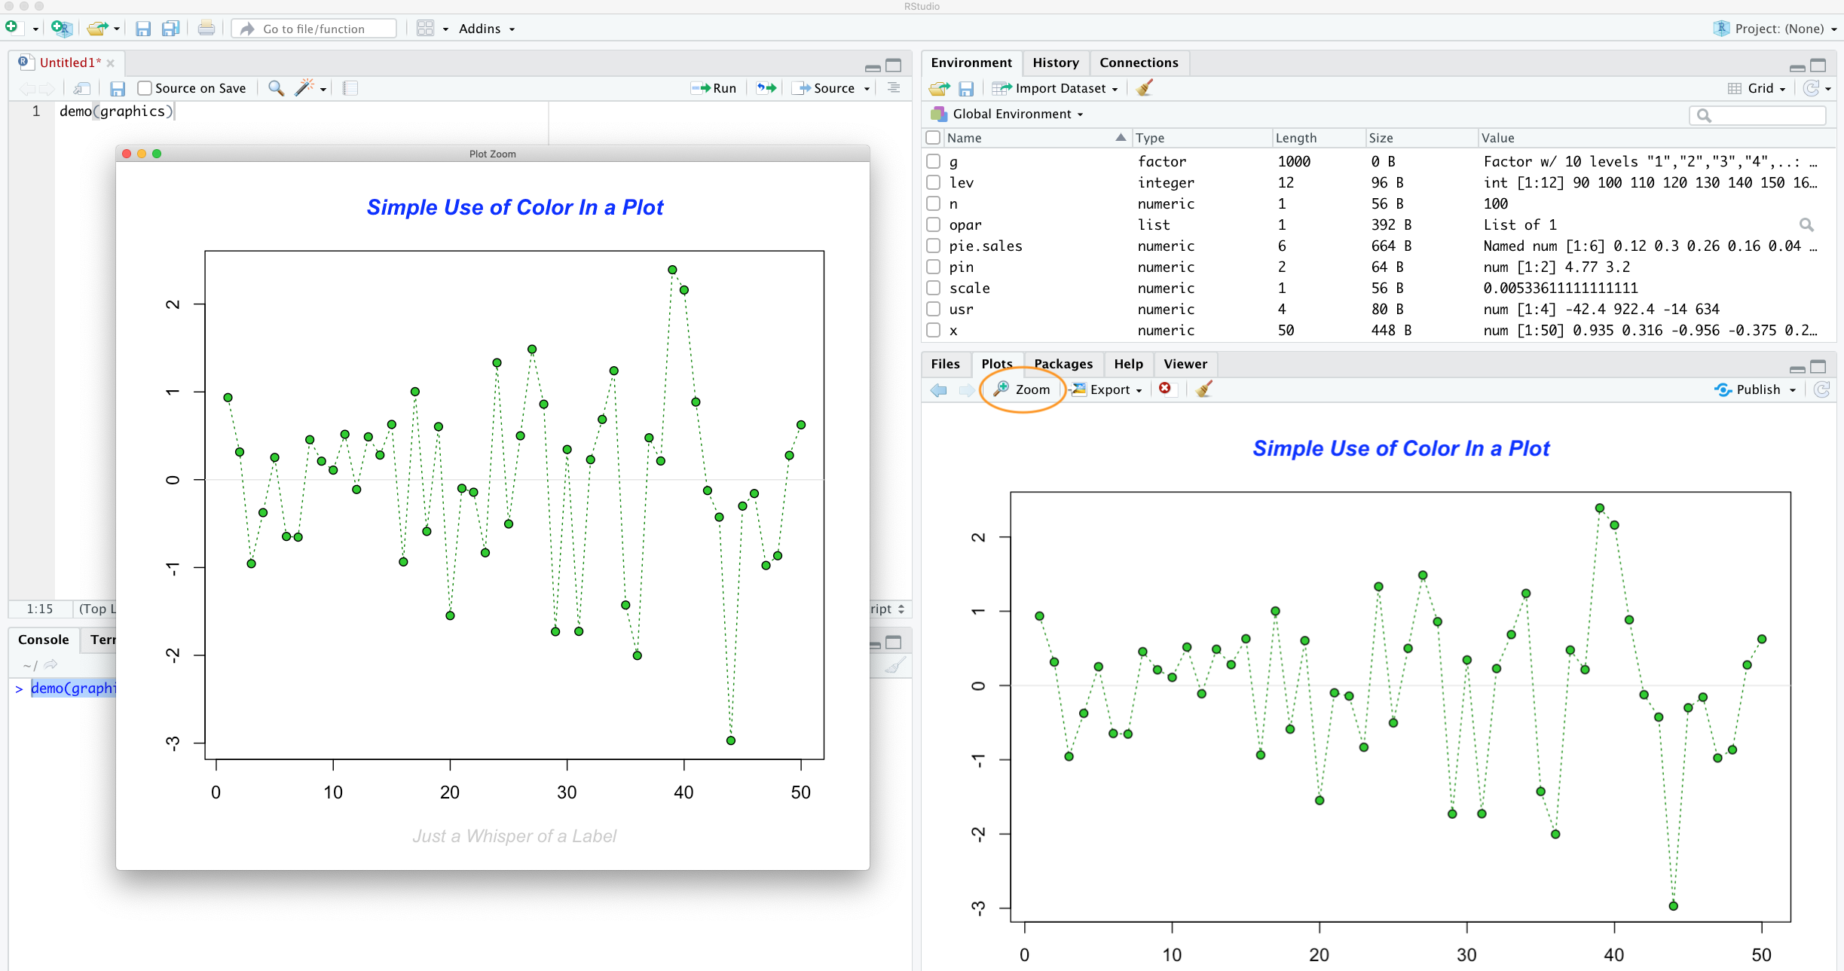
Task: Click the editor's find/replace magnifier icon
Action: [x=276, y=88]
